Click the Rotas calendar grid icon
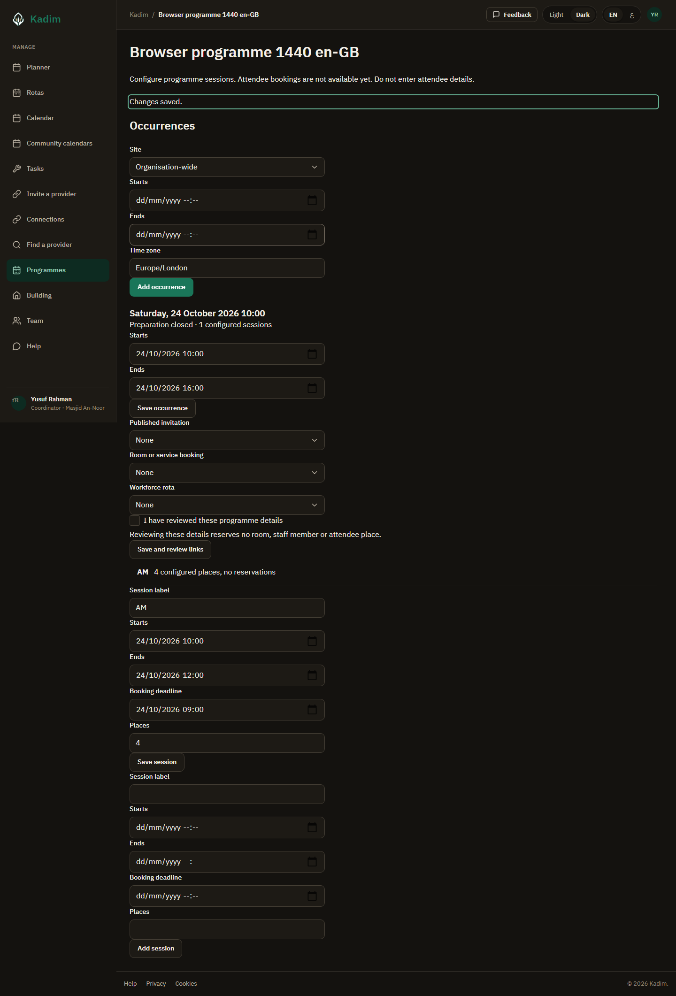This screenshot has width=676, height=996. click(17, 92)
